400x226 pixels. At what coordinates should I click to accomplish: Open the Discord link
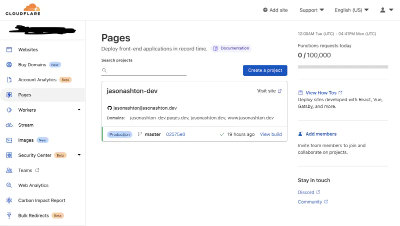[x=306, y=192]
